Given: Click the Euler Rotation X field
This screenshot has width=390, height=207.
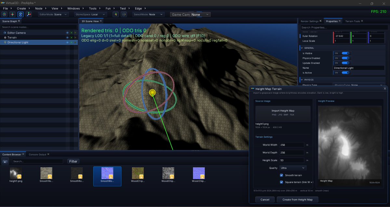Looking at the screenshot, I should (x=341, y=36).
